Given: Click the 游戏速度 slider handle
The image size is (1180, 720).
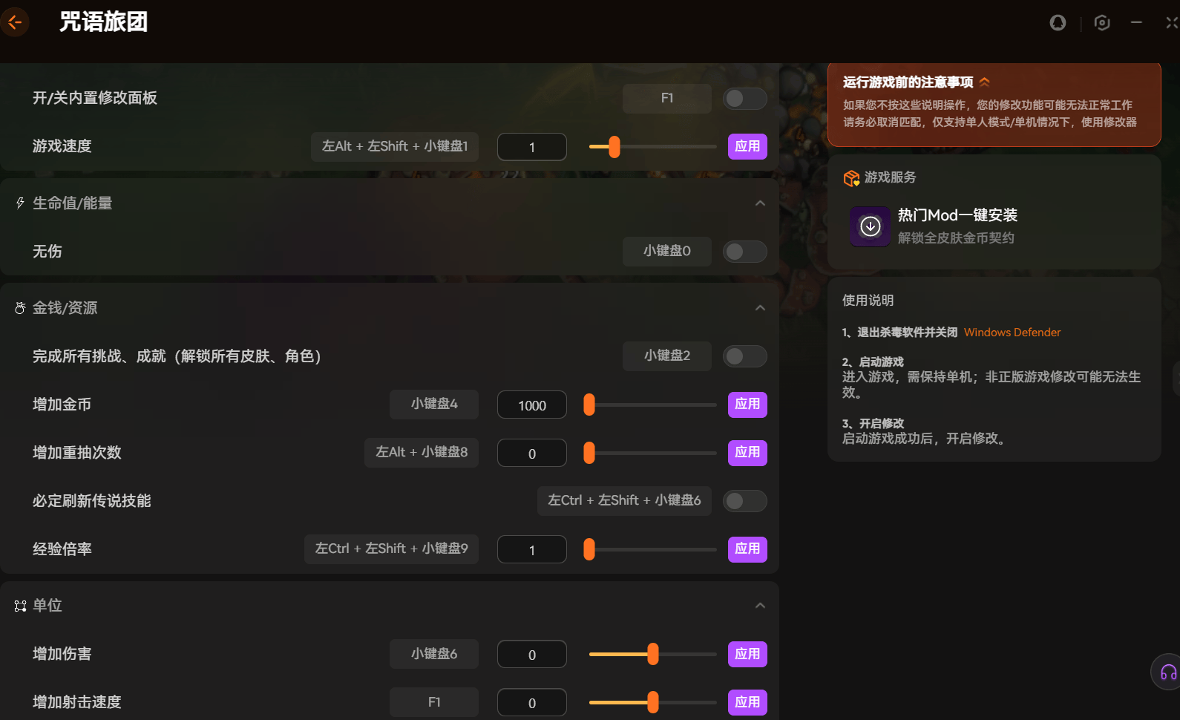Looking at the screenshot, I should (614, 147).
